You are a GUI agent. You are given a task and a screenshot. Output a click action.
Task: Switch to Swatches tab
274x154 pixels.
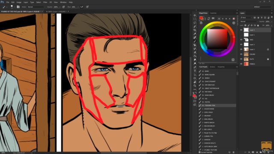pos(213,13)
